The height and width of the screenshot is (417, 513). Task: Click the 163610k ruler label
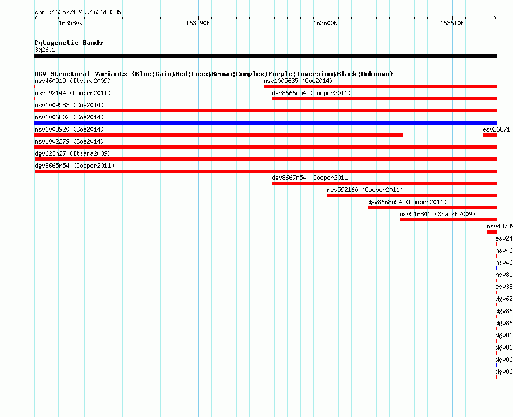[452, 23]
